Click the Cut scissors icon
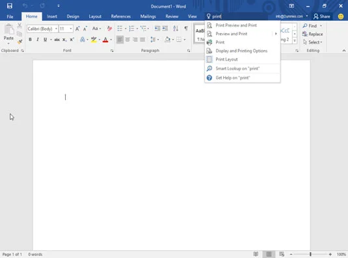Viewport: 348px width, 258px height. point(20,26)
